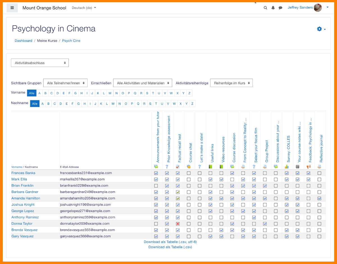Toggle Donna Taylor Announcements completion checkbox
This screenshot has width=337, height=264.
[x=156, y=224]
